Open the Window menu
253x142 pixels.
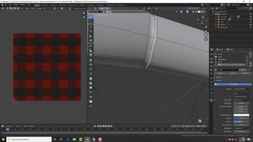pyautogui.click(x=23, y=5)
